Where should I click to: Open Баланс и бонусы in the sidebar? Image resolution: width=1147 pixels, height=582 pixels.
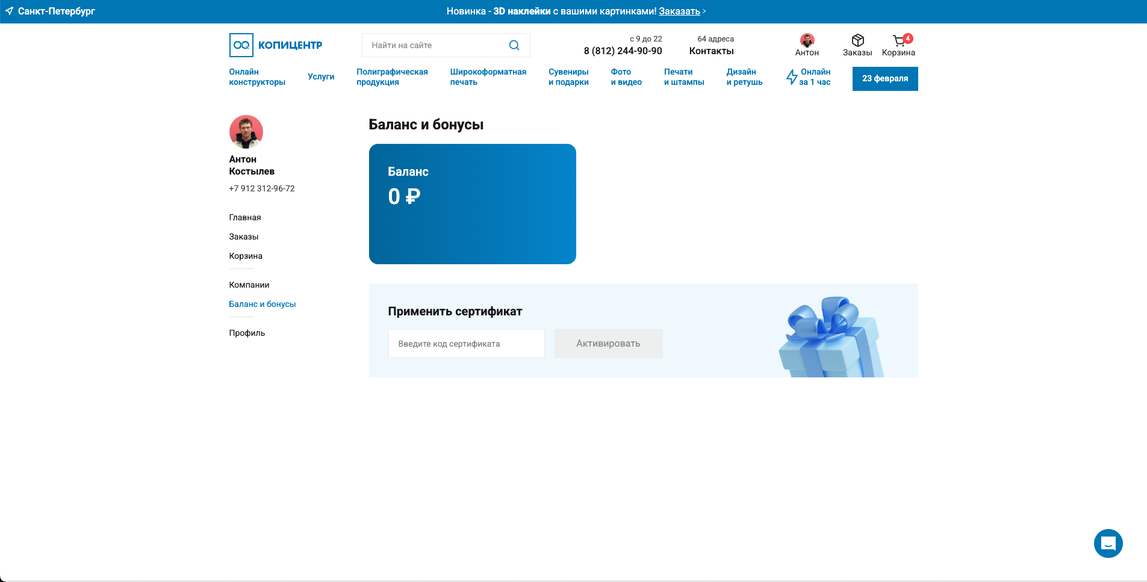click(263, 304)
